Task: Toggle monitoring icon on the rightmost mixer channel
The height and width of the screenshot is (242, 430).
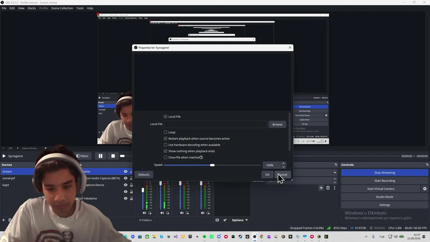Action: [208, 213]
